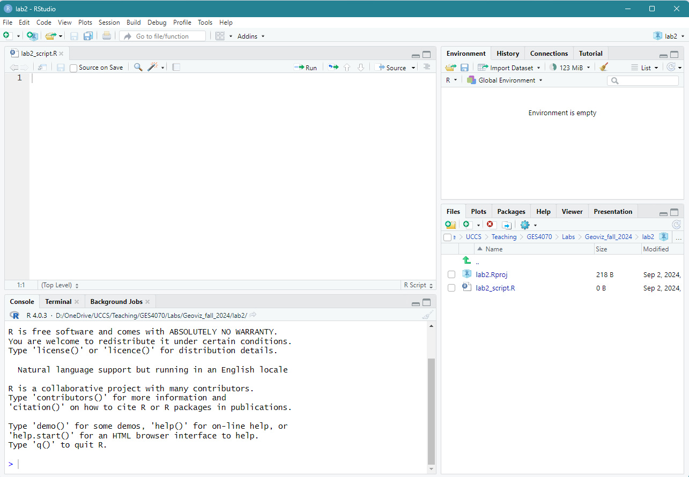Viewport: 689px width, 477px height.
Task: Click the Go to file/function field
Action: 164,36
